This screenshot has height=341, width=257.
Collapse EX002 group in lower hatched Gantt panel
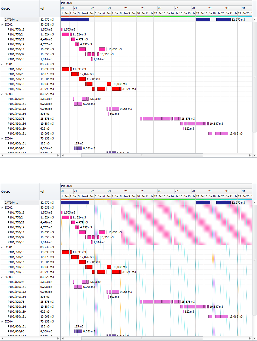2,208
